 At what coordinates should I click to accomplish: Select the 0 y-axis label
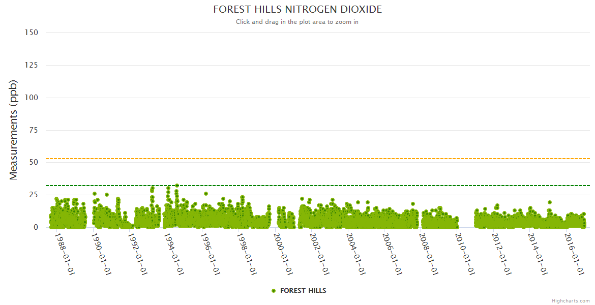(x=36, y=227)
